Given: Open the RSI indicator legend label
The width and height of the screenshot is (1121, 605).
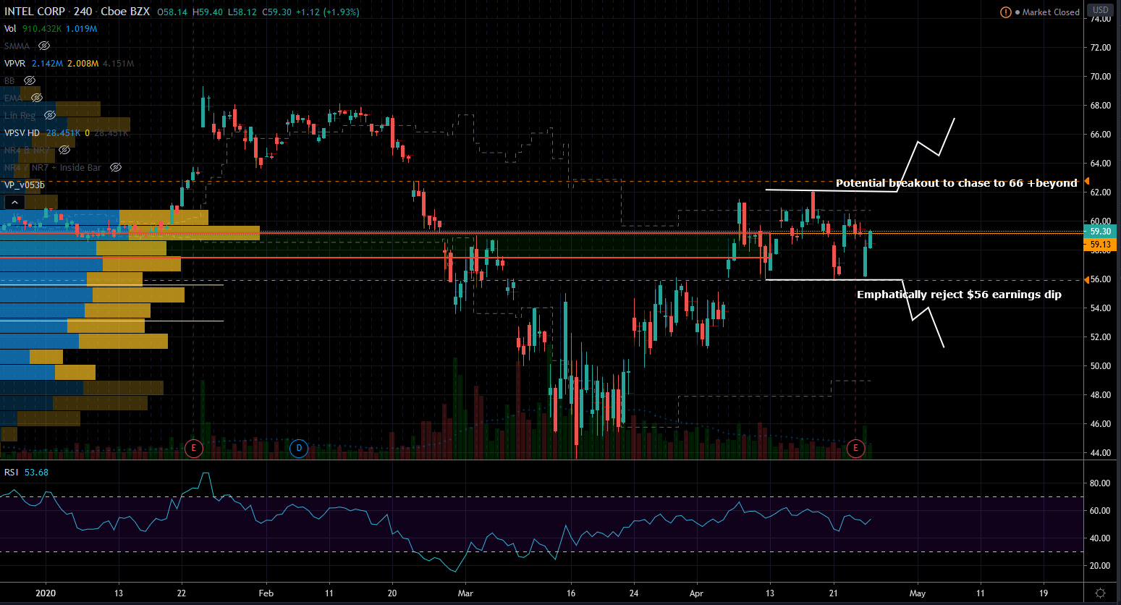Looking at the screenshot, I should tap(11, 472).
